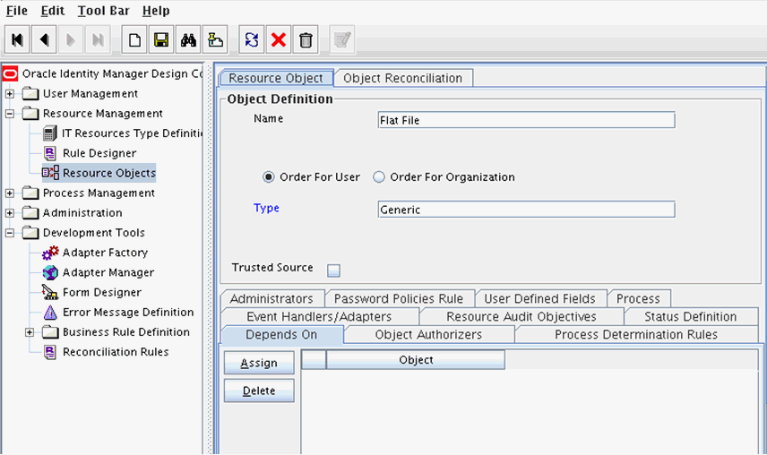Click the binoculars Find icon
The width and height of the screenshot is (767, 455).
(x=189, y=40)
